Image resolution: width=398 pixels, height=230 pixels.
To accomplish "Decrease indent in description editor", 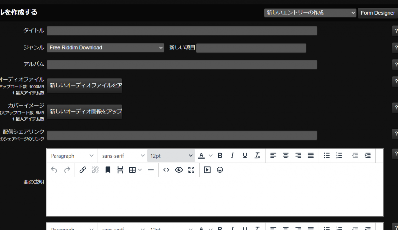I will click(x=355, y=156).
